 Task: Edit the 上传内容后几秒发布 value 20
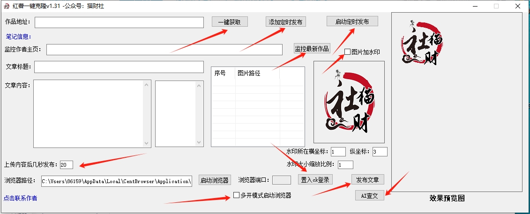tap(66, 165)
